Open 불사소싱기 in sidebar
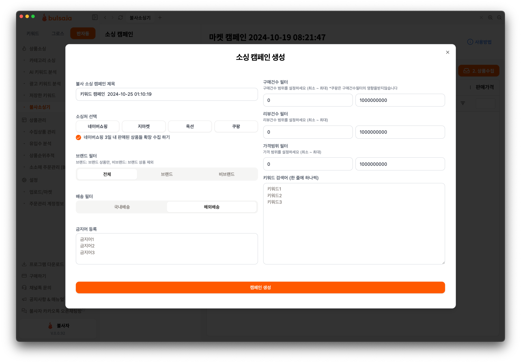 point(40,107)
